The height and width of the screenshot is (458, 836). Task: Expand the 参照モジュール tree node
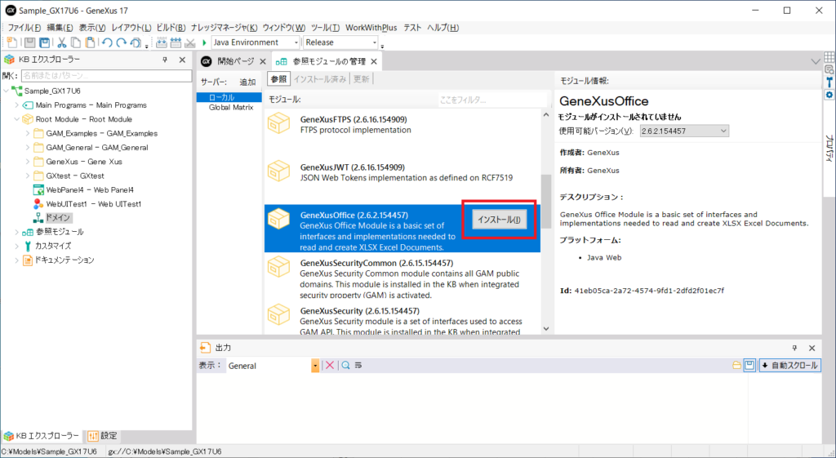coord(16,232)
